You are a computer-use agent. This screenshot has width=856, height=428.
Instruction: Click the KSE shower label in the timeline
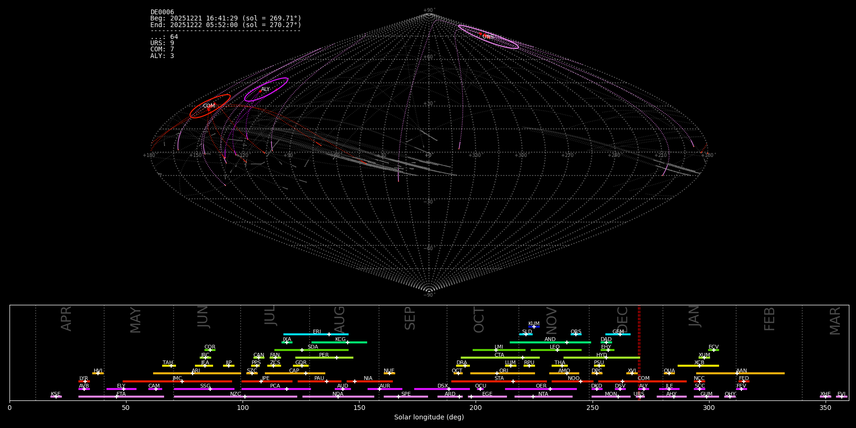point(56,394)
